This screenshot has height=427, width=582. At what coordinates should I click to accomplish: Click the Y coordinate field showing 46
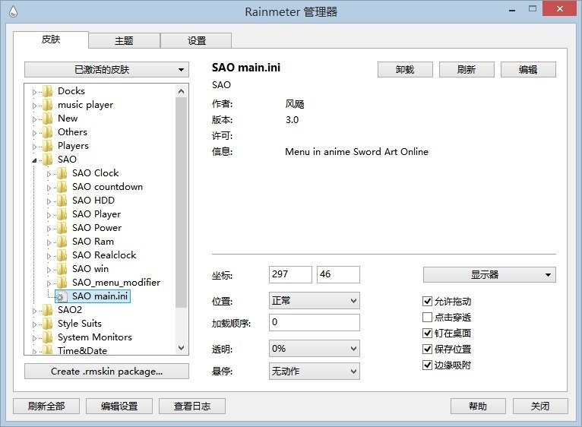tap(338, 274)
